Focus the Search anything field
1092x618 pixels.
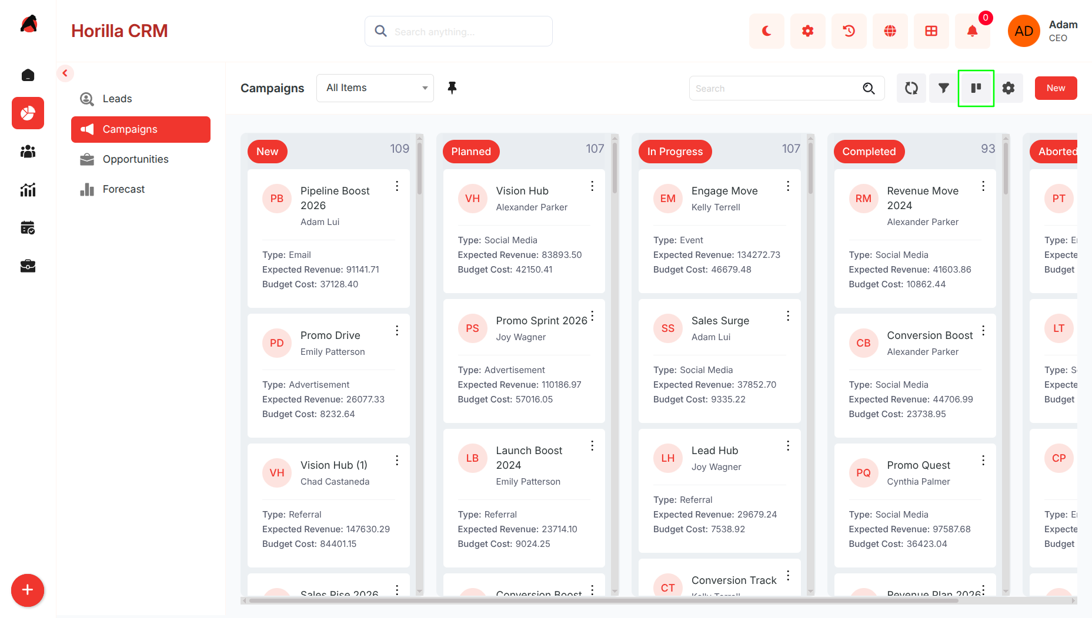click(x=459, y=31)
